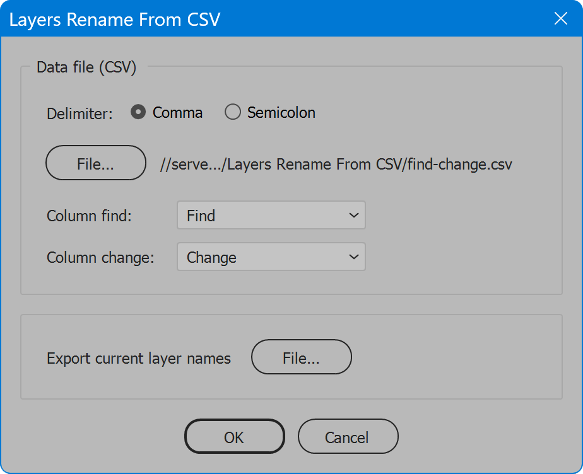The height and width of the screenshot is (474, 583).
Task: Select the Semicolon delimiter radio button
Action: pyautogui.click(x=233, y=112)
